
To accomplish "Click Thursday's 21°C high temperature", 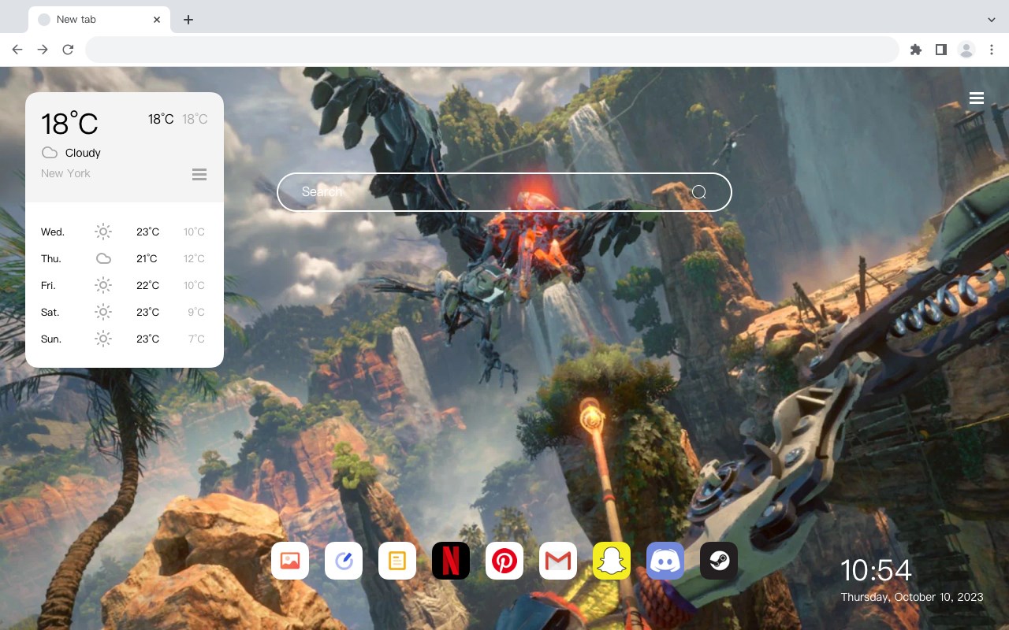I will pos(147,259).
